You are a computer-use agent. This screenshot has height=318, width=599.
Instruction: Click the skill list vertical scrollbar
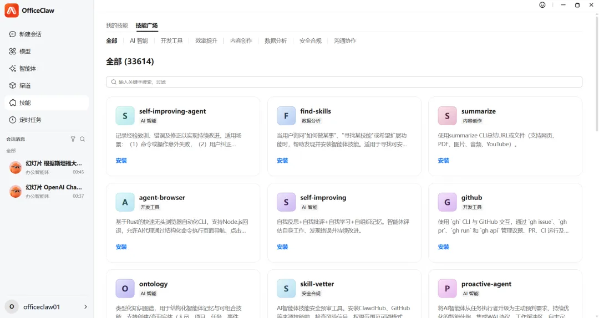tap(597, 73)
